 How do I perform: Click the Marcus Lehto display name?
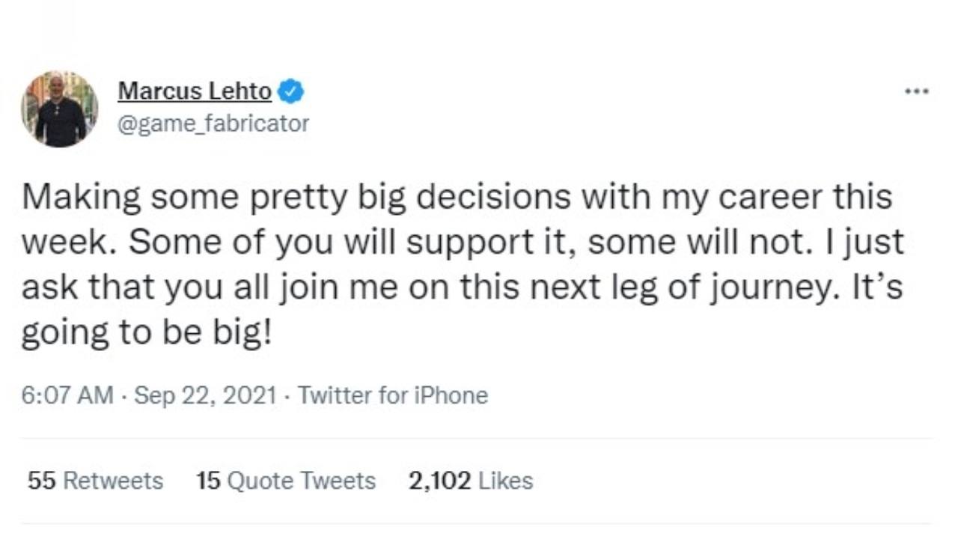click(x=195, y=91)
